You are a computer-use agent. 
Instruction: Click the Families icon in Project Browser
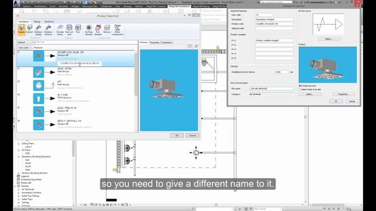[x=18, y=186]
